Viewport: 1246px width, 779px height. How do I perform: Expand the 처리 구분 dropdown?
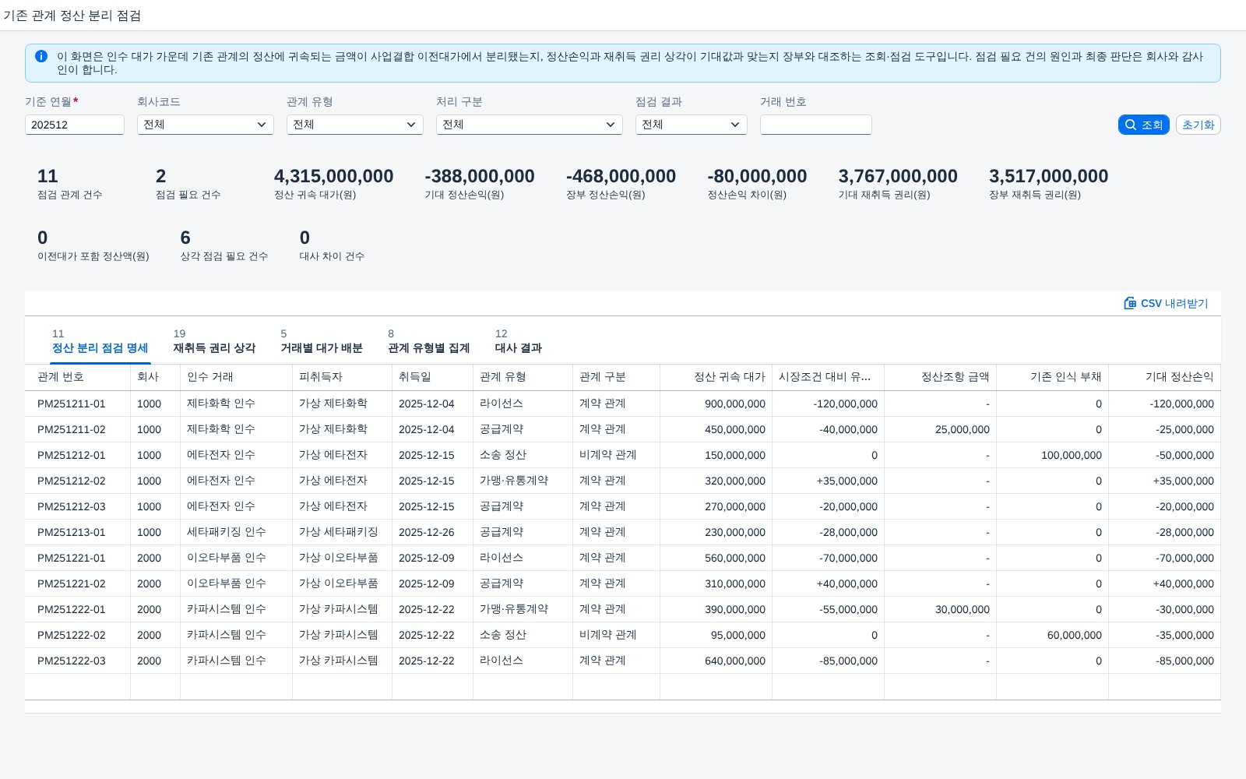pyautogui.click(x=530, y=125)
